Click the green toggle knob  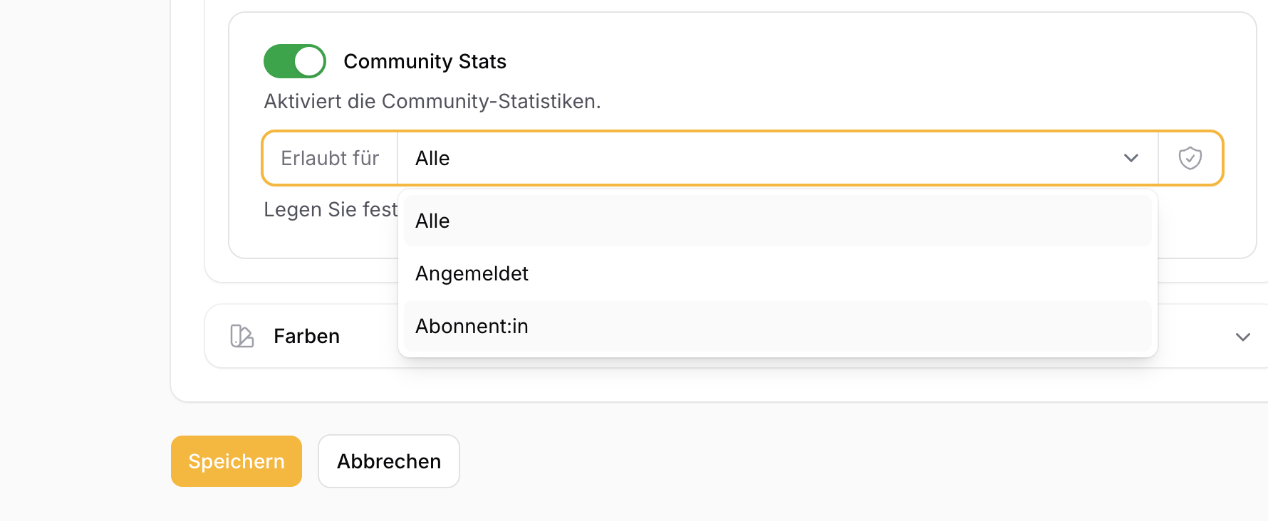(x=309, y=61)
